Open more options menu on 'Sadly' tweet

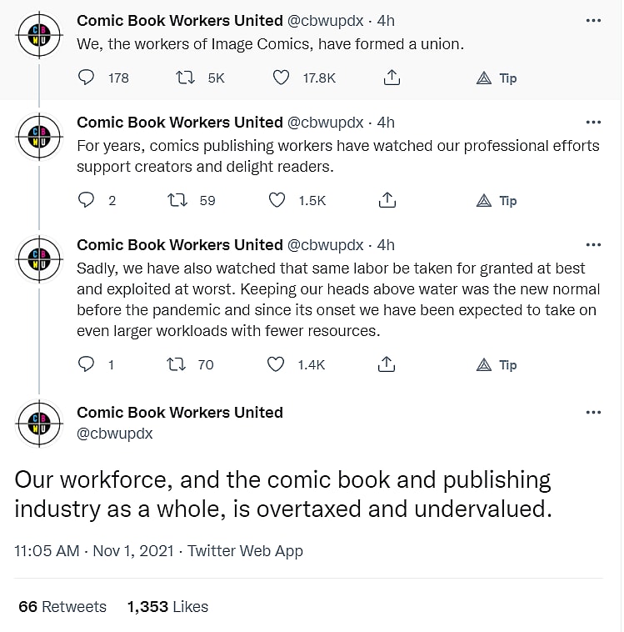593,245
